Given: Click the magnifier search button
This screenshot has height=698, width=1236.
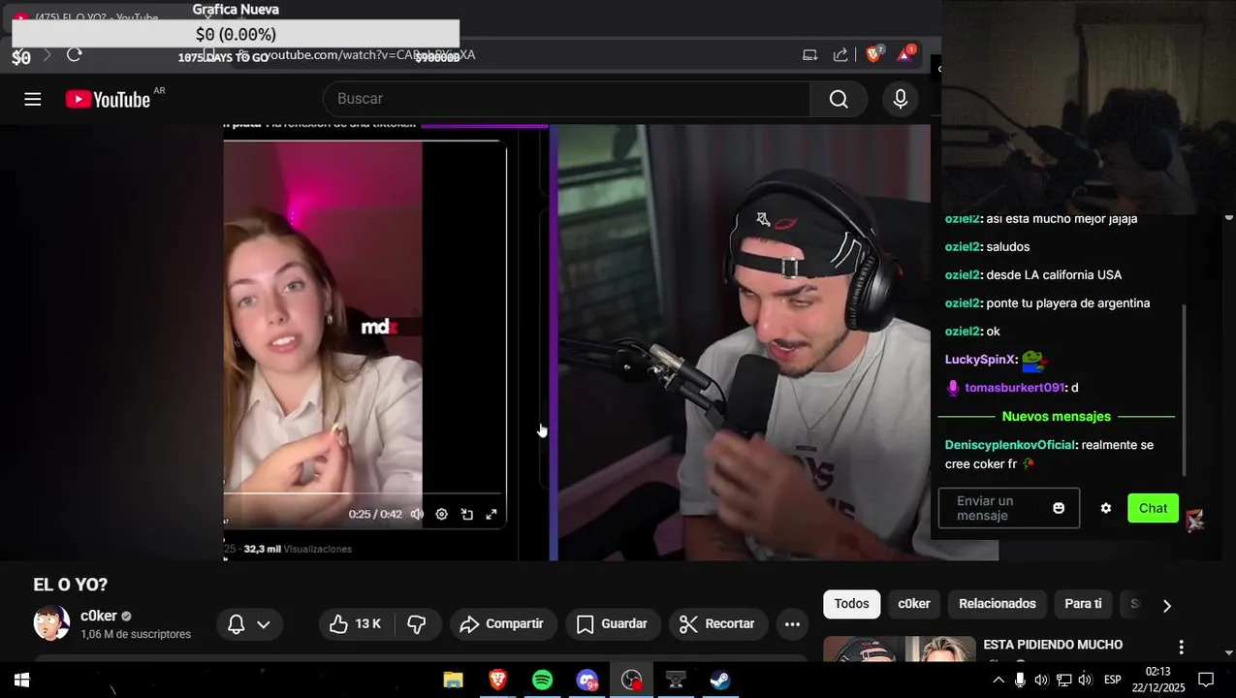Looking at the screenshot, I should pyautogui.click(x=839, y=99).
